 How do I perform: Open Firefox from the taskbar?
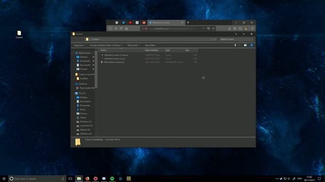pos(87,178)
